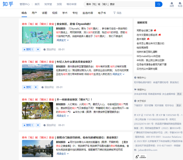Add comment on the 烟火气 article
The height and width of the screenshot is (160, 183).
click(x=50, y=125)
